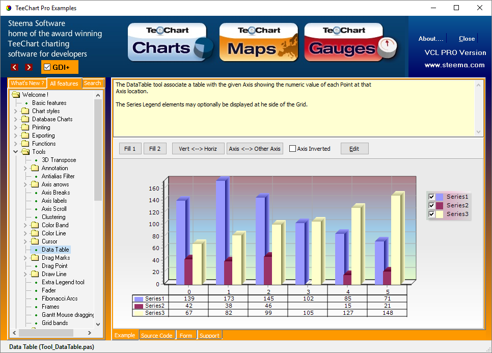Viewport: 492px width, 353px height.
Task: Click the Welcome folder icon in tree
Action: [16, 94]
